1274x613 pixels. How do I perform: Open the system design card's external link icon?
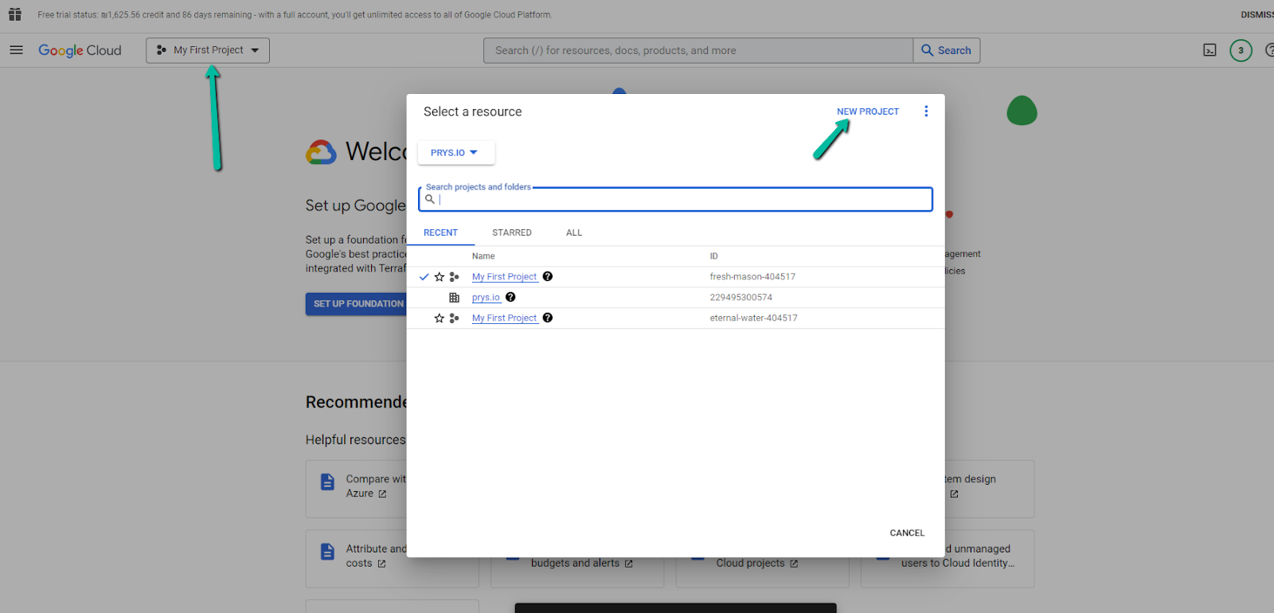(x=954, y=494)
